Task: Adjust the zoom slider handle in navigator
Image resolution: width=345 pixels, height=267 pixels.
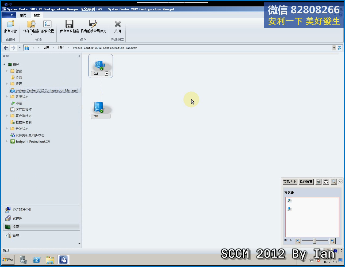Action: pos(315,241)
